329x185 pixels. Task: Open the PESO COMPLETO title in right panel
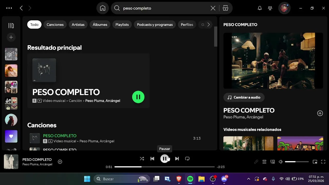249,110
